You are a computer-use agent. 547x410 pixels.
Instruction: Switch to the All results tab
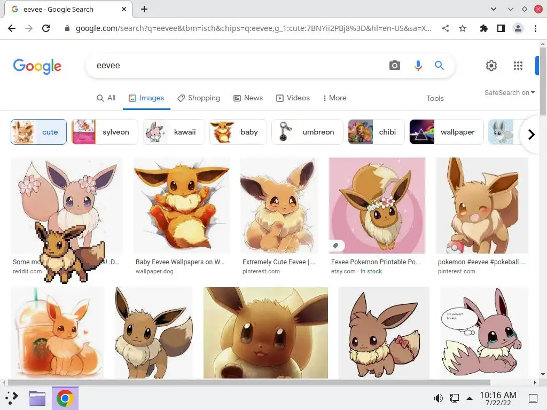point(106,98)
